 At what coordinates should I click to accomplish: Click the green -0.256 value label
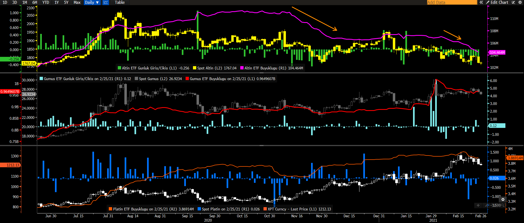coord(10,59)
